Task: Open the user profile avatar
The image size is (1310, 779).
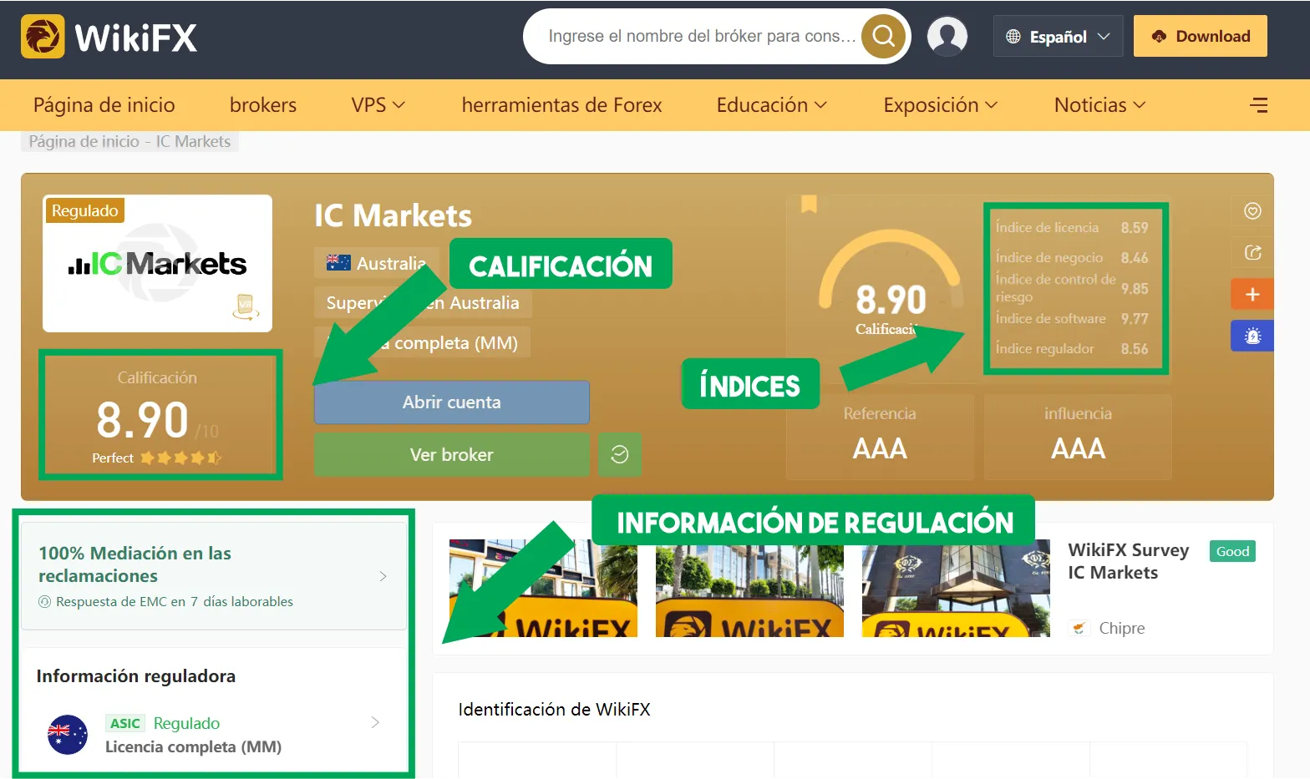Action: click(947, 37)
